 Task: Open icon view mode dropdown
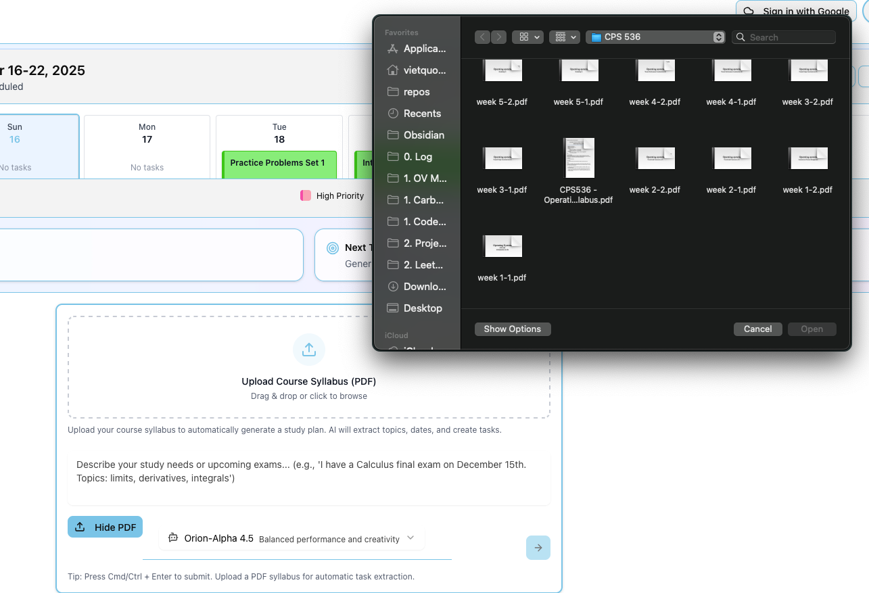(527, 37)
